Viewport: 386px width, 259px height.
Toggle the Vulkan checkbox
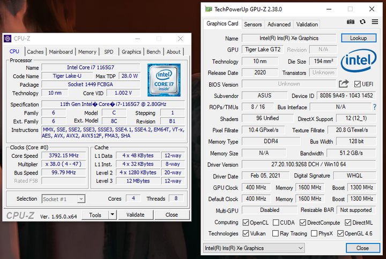(246, 233)
